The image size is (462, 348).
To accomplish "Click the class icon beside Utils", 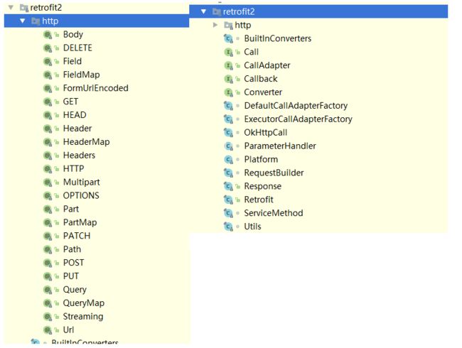I will (x=229, y=227).
